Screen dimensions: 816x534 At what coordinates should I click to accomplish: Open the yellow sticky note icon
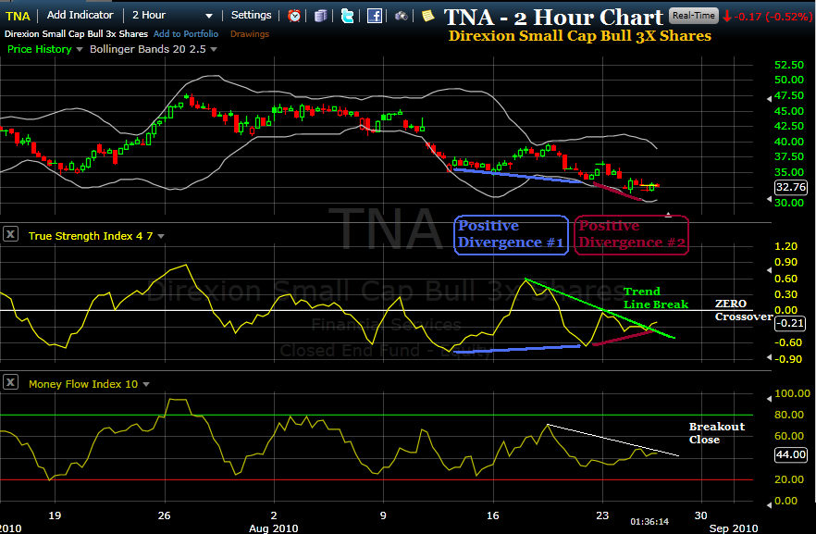(427, 16)
